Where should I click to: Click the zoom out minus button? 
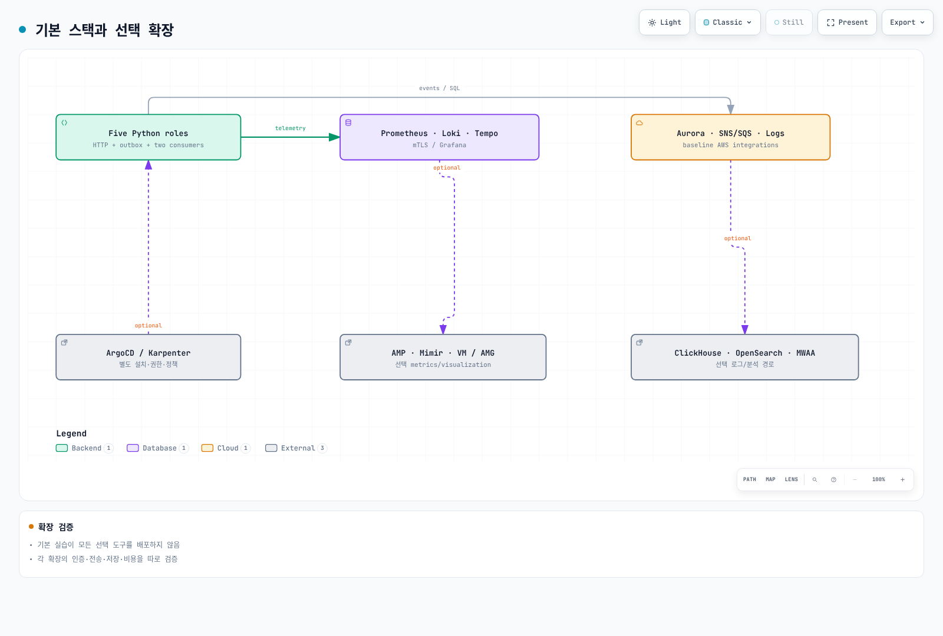pos(855,479)
